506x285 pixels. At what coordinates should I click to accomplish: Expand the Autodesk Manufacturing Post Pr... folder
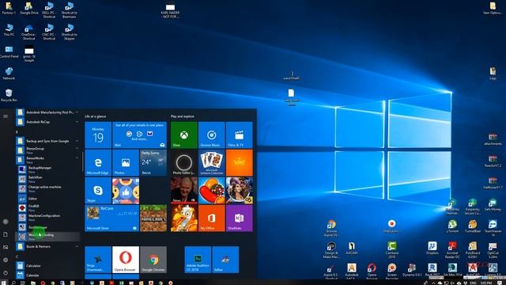click(47, 112)
